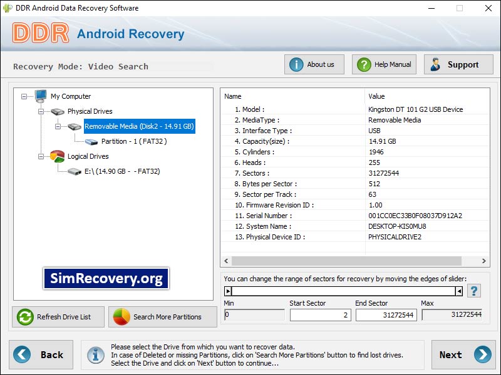Click the horizontal scrollbar thumb

(346, 261)
